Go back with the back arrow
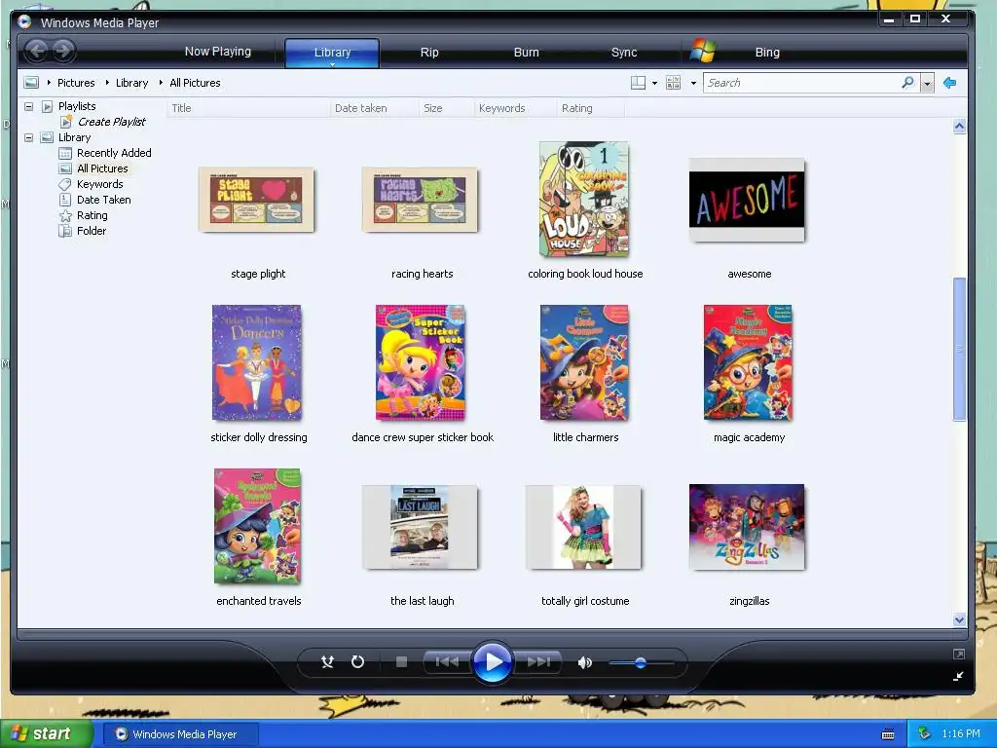Screen dimensions: 997x748 click(37, 51)
